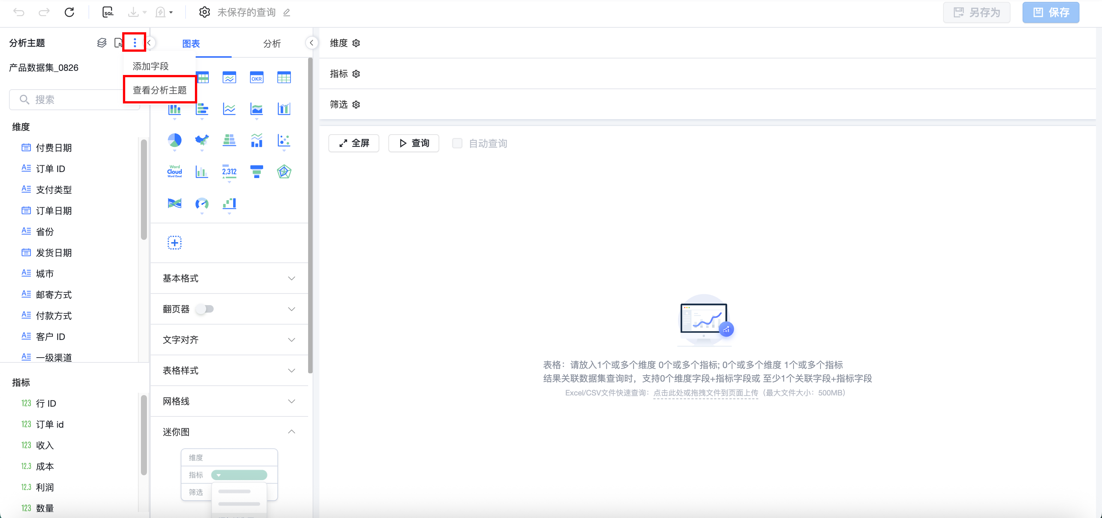Choose the word cloud chart type
The height and width of the screenshot is (518, 1102).
point(175,172)
